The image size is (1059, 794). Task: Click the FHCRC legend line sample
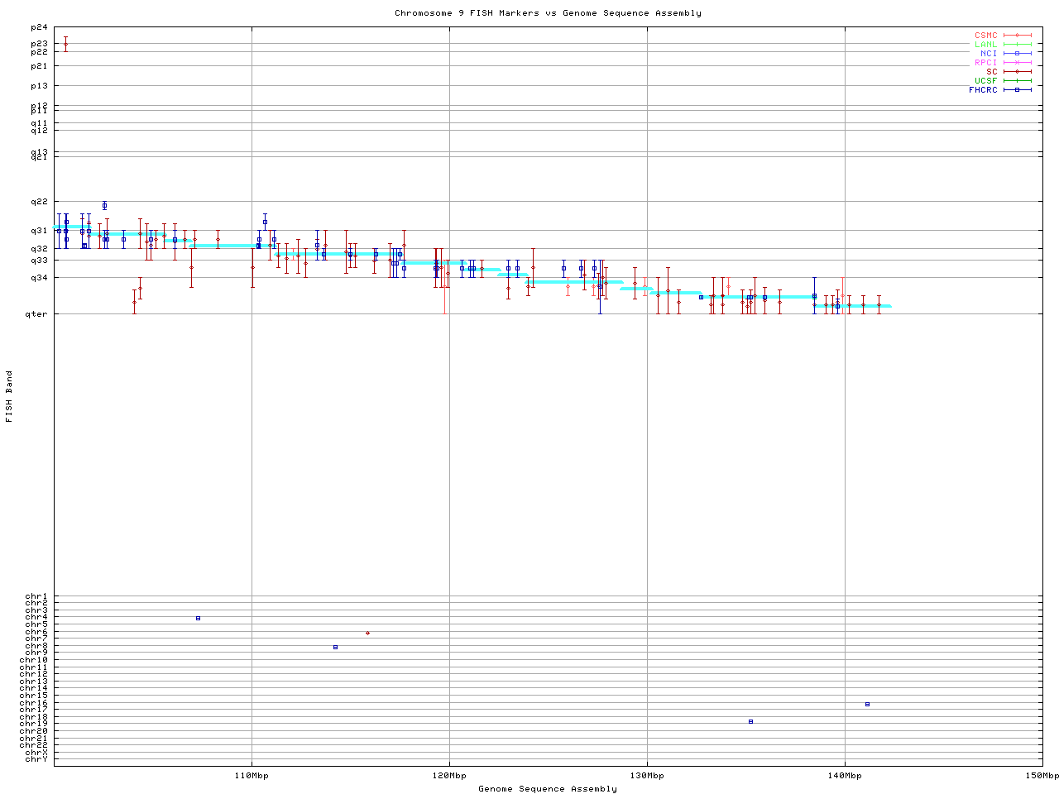(1017, 89)
